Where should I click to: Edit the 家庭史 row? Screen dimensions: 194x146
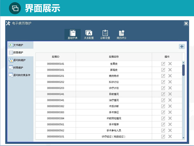coord(163,70)
